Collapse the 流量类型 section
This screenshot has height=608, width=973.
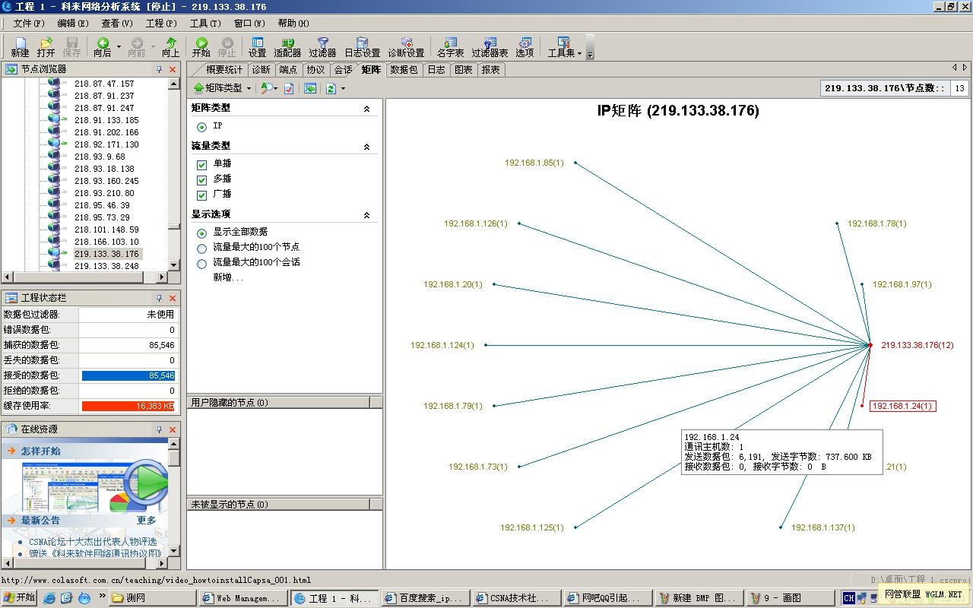pos(366,146)
